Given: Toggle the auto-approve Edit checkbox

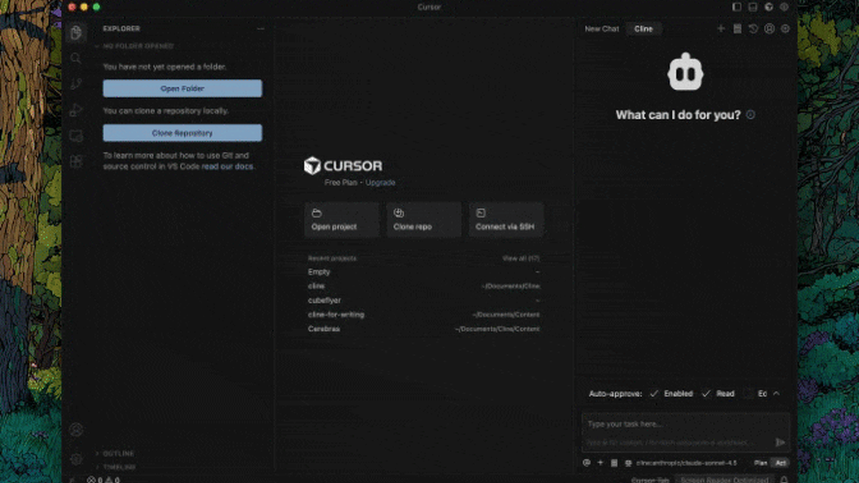Looking at the screenshot, I should (748, 394).
